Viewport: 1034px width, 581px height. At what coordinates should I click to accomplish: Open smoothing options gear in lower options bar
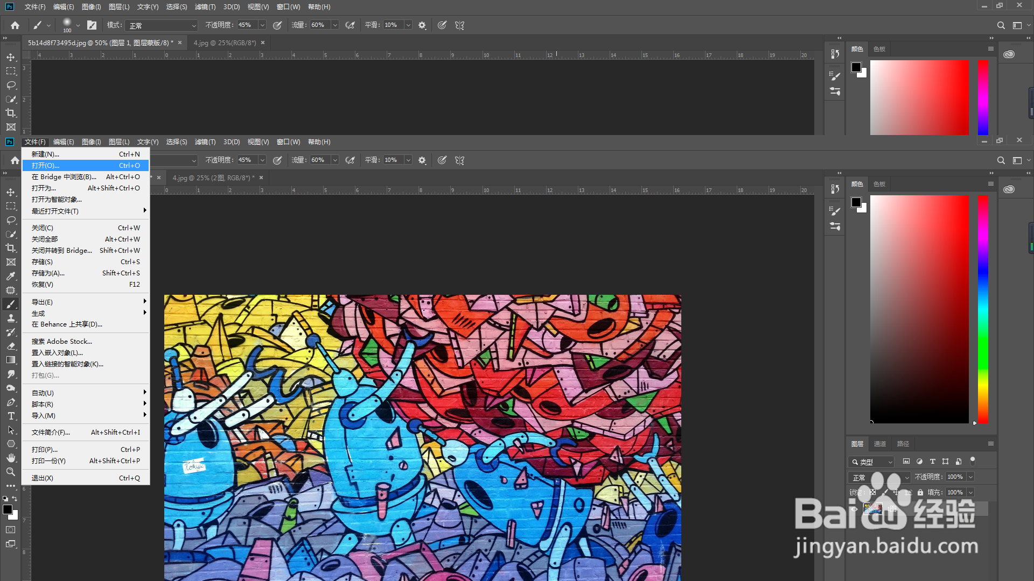422,160
